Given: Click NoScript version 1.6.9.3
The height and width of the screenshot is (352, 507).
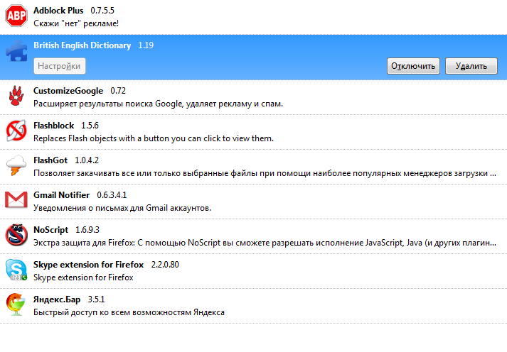Looking at the screenshot, I should point(87,230).
